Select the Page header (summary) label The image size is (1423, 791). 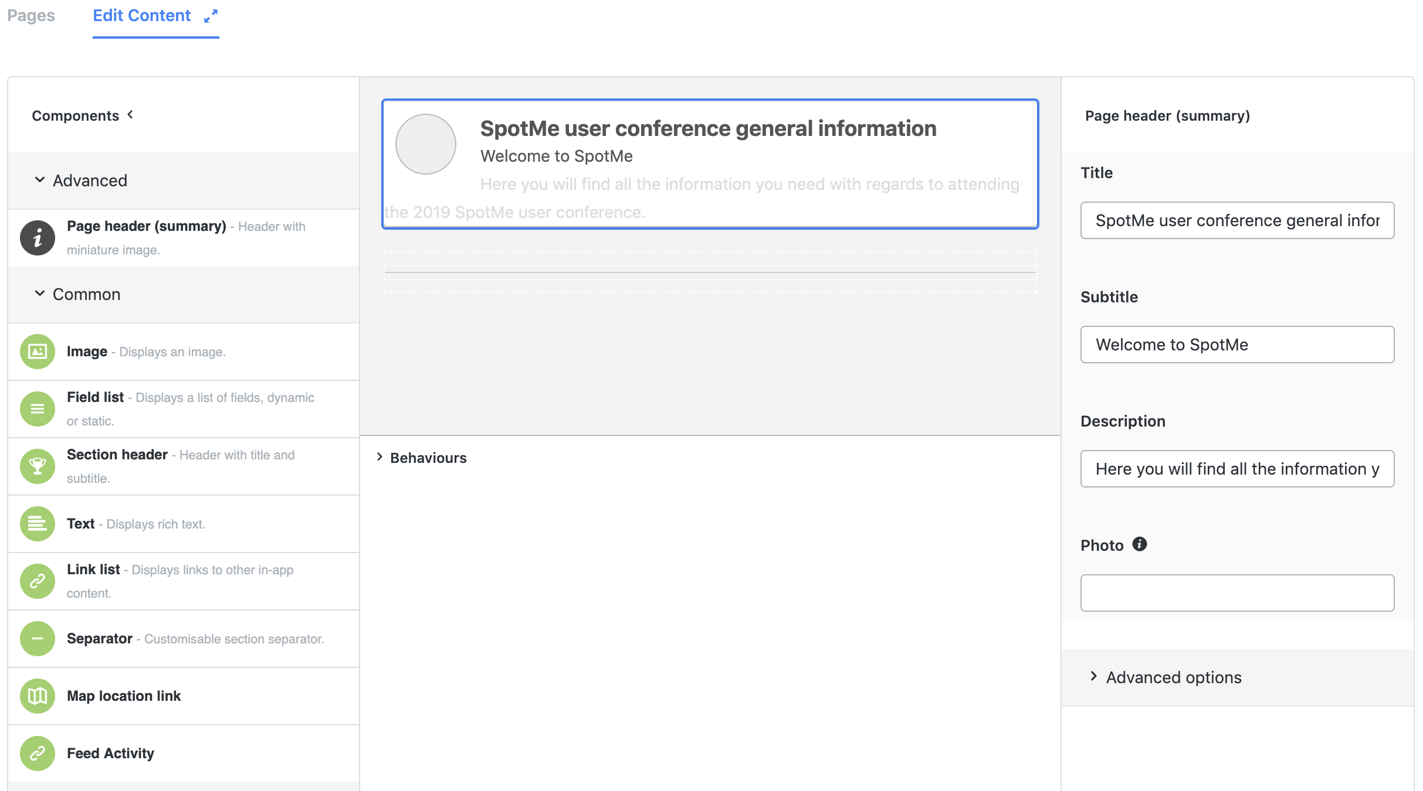(x=147, y=226)
